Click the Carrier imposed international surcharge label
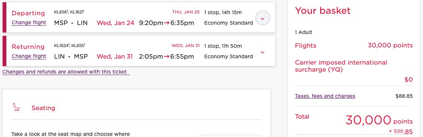This screenshot has height=137, width=423. click(341, 66)
